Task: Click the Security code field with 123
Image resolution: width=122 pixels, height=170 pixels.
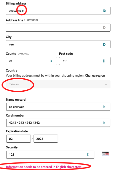Action: 50,155
